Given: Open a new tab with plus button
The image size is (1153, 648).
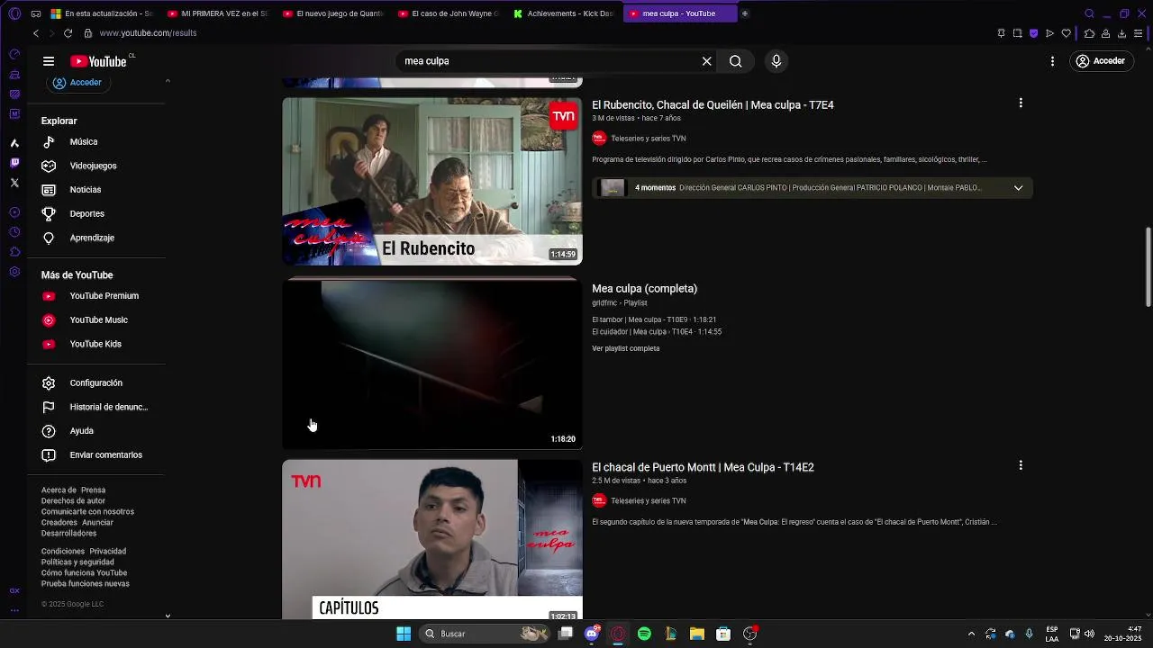Looking at the screenshot, I should (x=745, y=13).
